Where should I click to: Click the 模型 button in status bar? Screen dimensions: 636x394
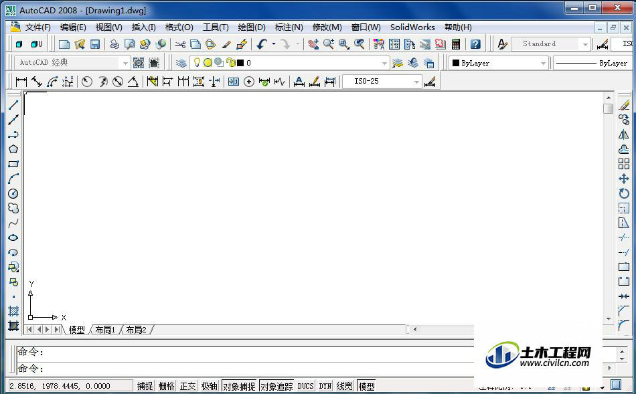click(366, 386)
